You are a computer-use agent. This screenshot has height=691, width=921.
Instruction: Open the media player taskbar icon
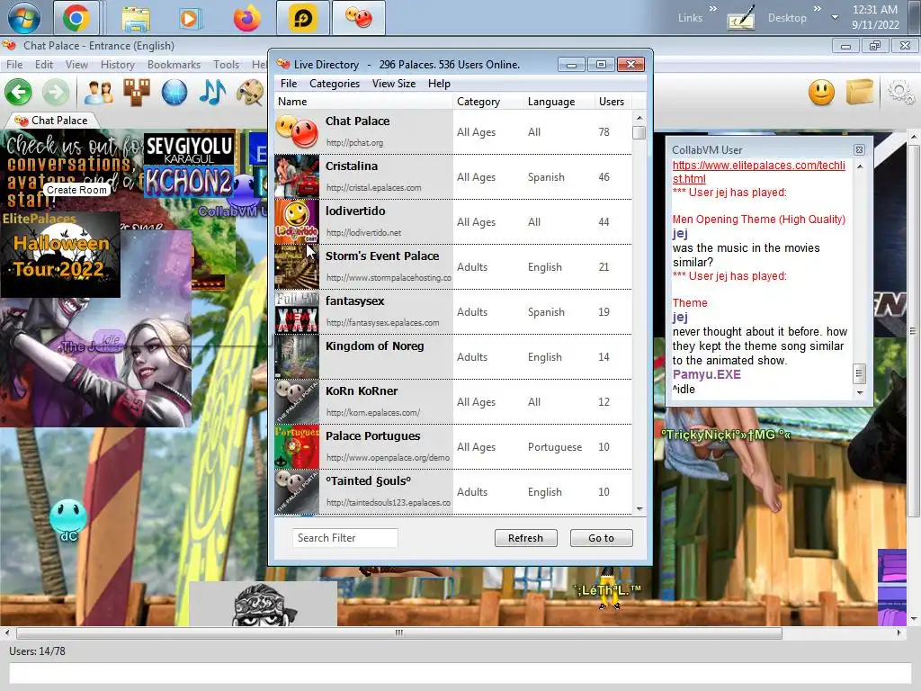tap(190, 18)
